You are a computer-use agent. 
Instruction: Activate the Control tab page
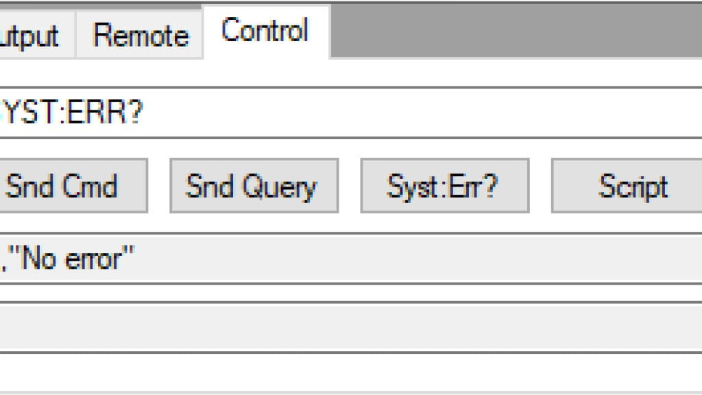[x=265, y=30]
